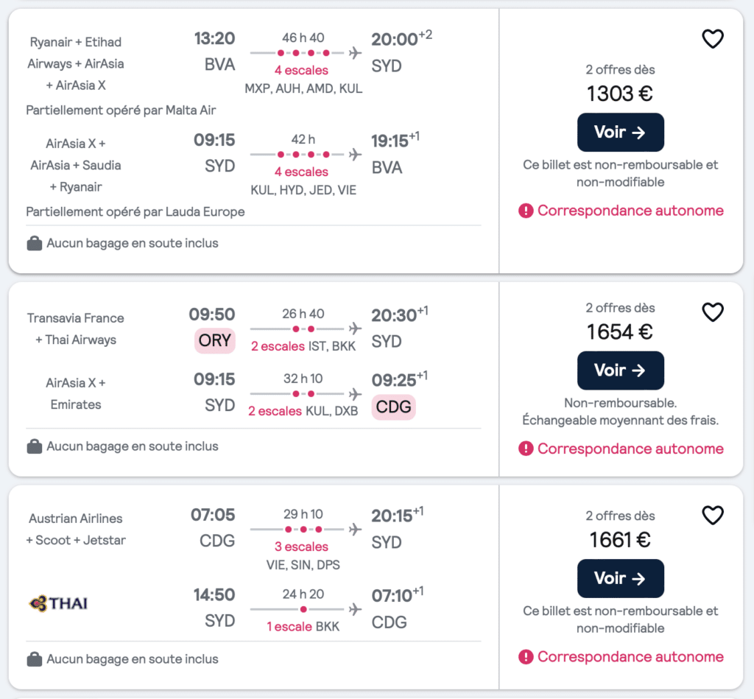This screenshot has width=754, height=699.
Task: View the 1661 € offer via Voir
Action: [620, 578]
